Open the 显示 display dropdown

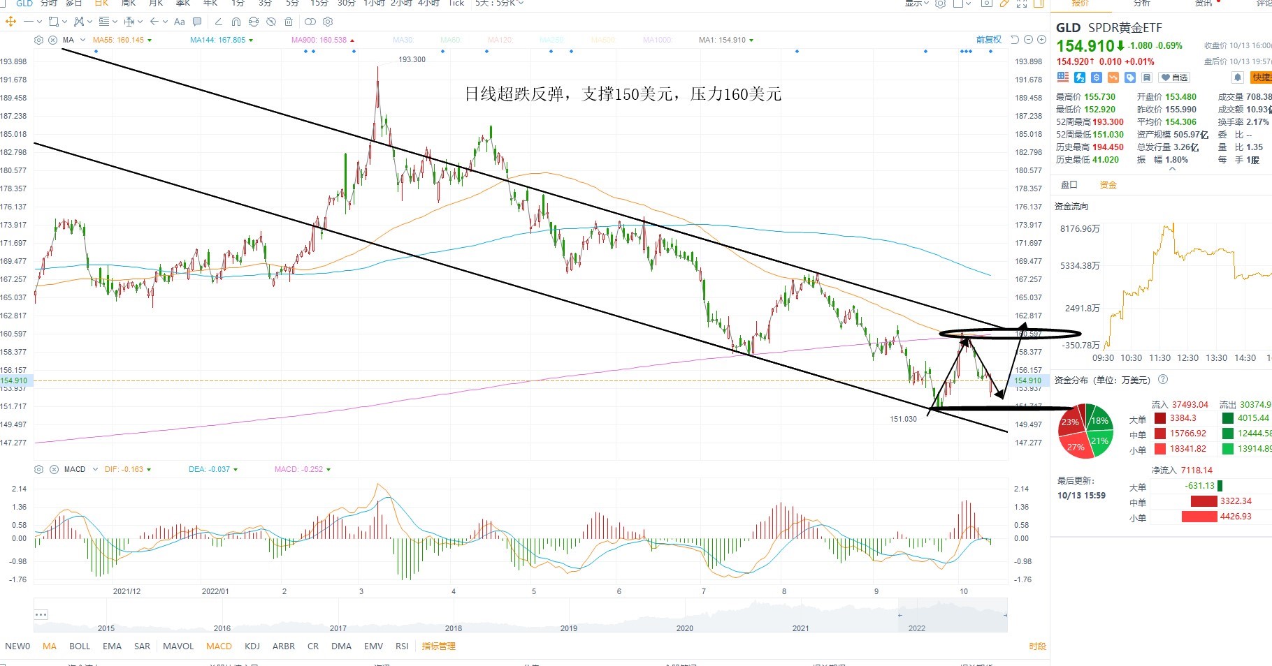click(917, 3)
